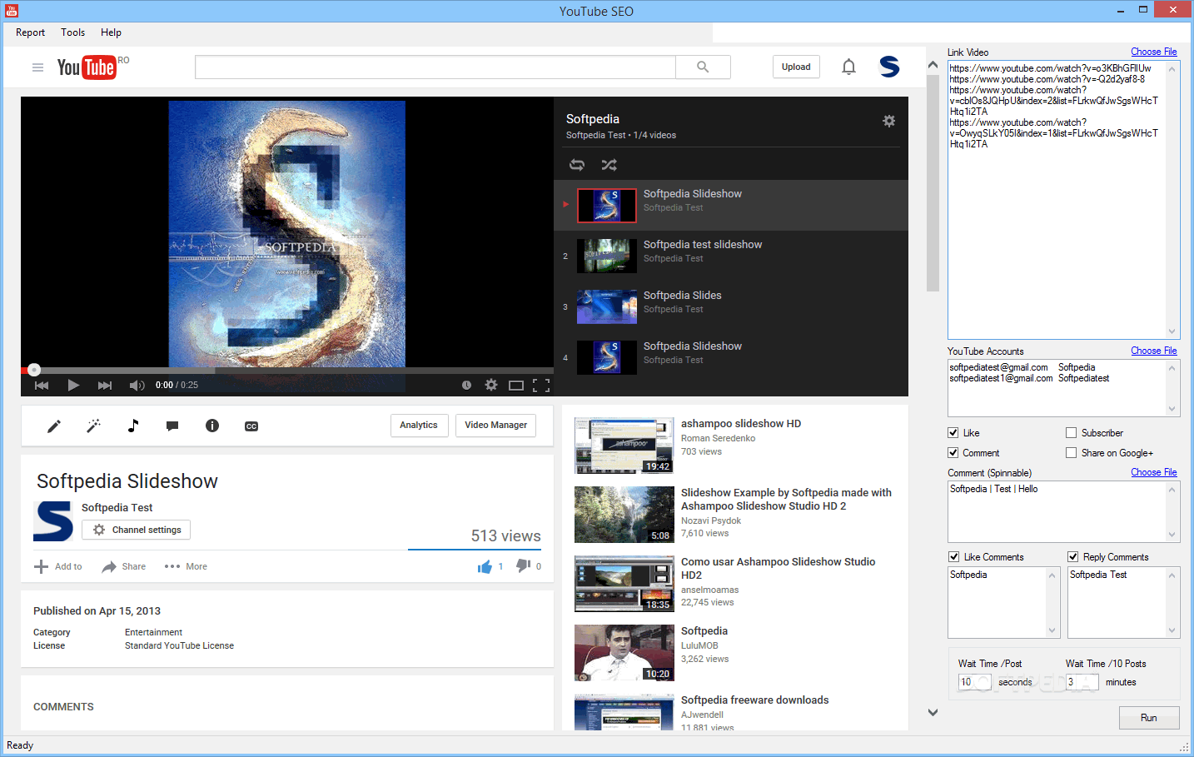Open ashampoo slideshow HD suggested video

click(741, 424)
